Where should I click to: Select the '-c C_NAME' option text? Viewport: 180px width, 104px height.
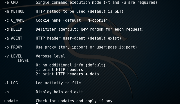click(14, 20)
